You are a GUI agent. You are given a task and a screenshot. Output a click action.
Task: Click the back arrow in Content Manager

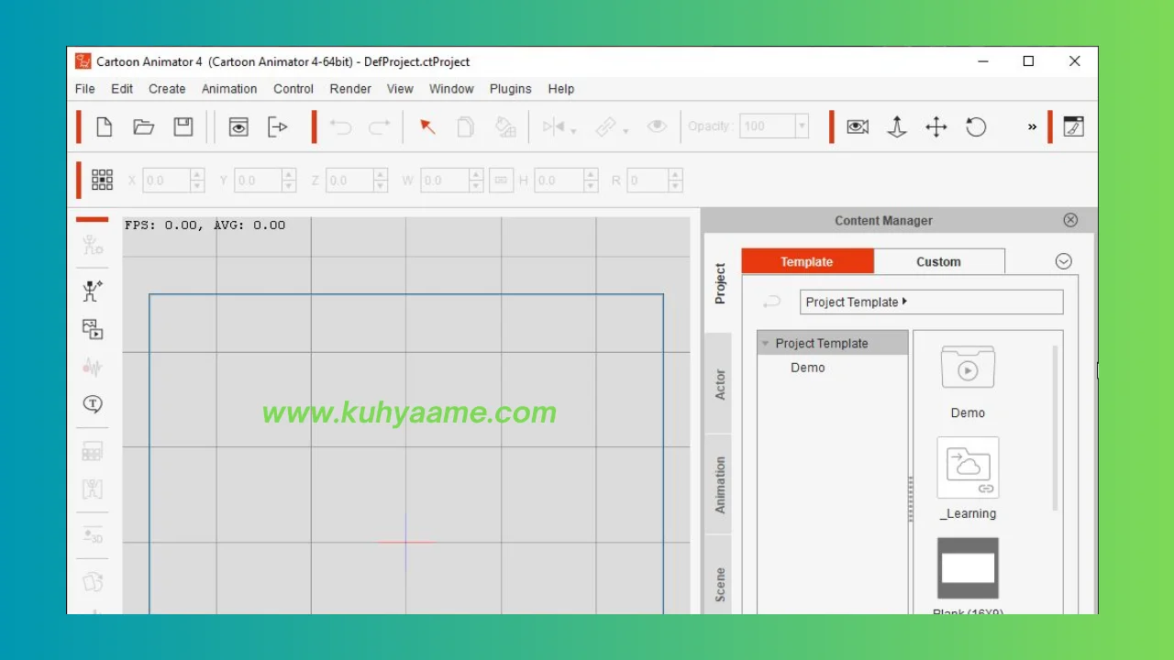pos(772,302)
